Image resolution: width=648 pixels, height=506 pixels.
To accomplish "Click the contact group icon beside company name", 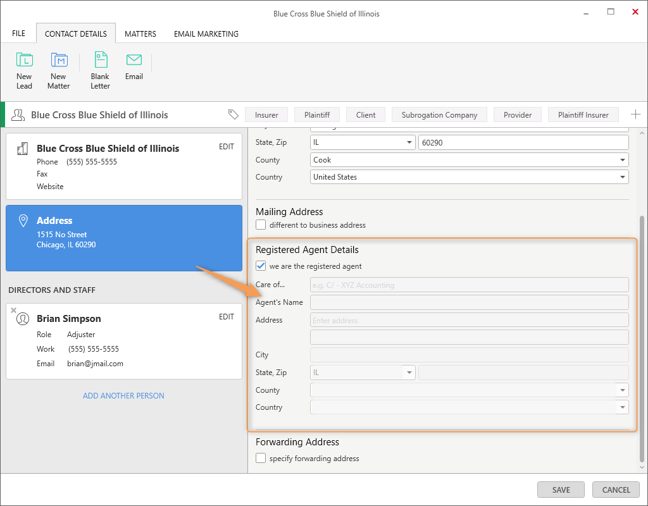I will [18, 115].
